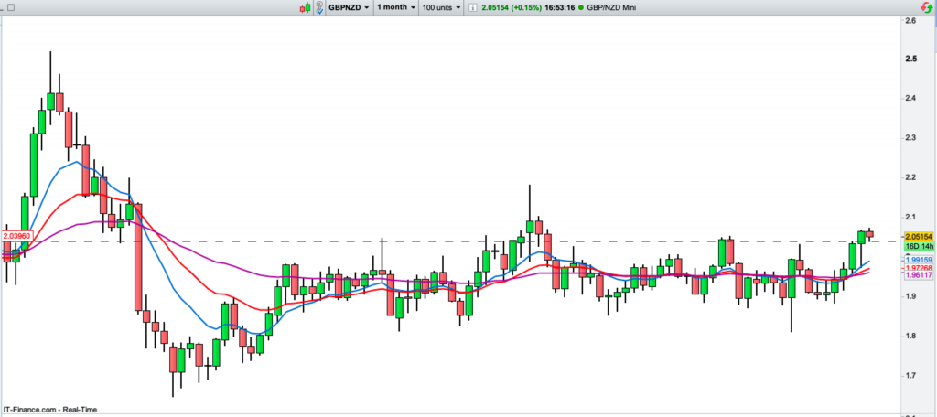Image resolution: width=937 pixels, height=417 pixels.
Task: Click the 2.6 price axis label
Action: pos(910,21)
